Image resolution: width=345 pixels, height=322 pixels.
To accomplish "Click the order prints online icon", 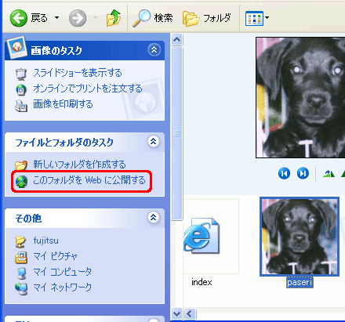I will pyautogui.click(x=21, y=89).
